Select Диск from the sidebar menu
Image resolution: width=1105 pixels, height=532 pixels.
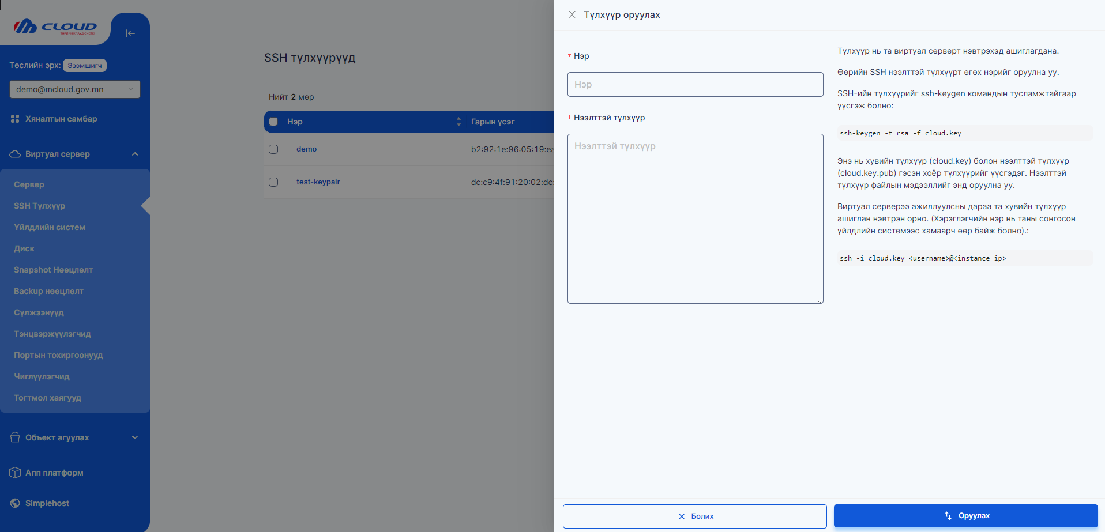(x=24, y=248)
